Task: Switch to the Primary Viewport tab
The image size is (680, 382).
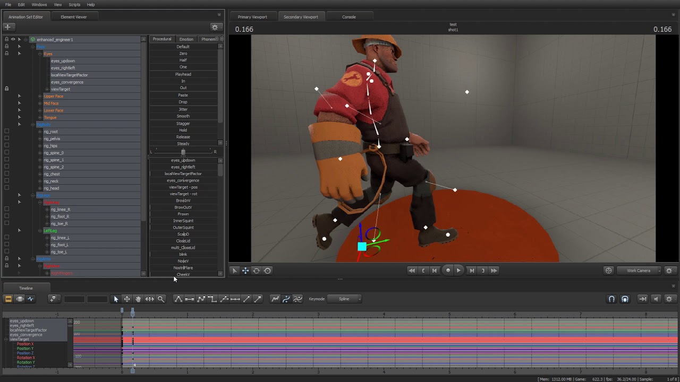Action: tap(252, 17)
